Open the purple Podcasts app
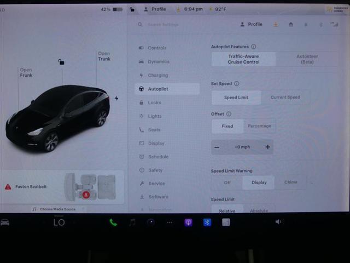The image size is (350, 263). tap(188, 222)
